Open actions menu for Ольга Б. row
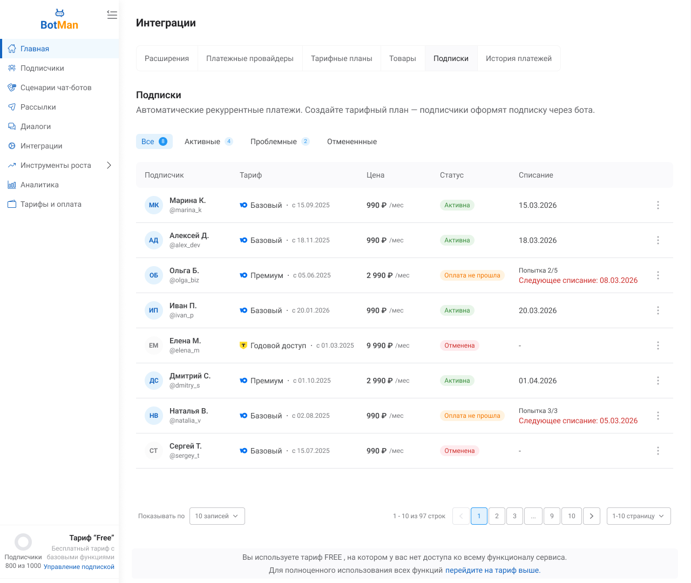691x583 pixels. [x=658, y=275]
